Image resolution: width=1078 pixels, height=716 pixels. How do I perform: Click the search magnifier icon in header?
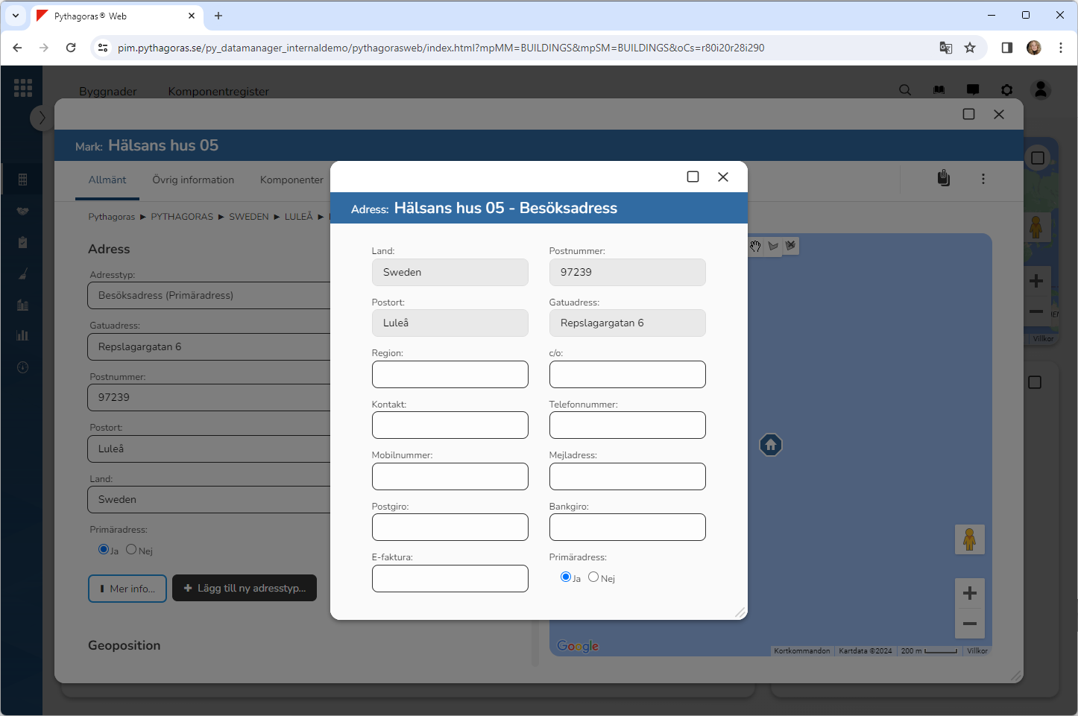pyautogui.click(x=905, y=90)
